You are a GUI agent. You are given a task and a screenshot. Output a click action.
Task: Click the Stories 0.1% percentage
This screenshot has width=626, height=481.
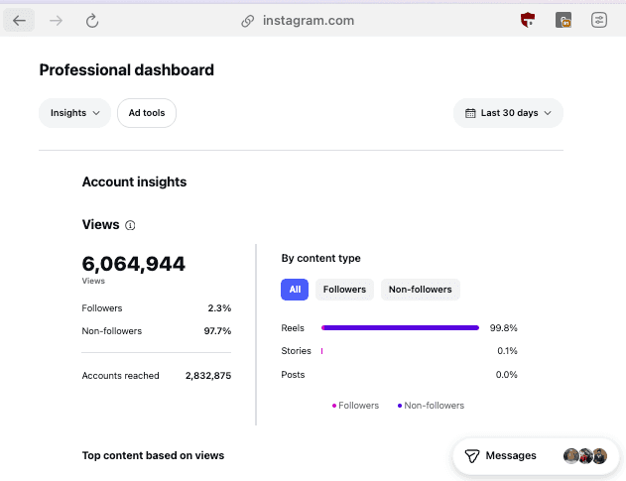[x=507, y=351]
